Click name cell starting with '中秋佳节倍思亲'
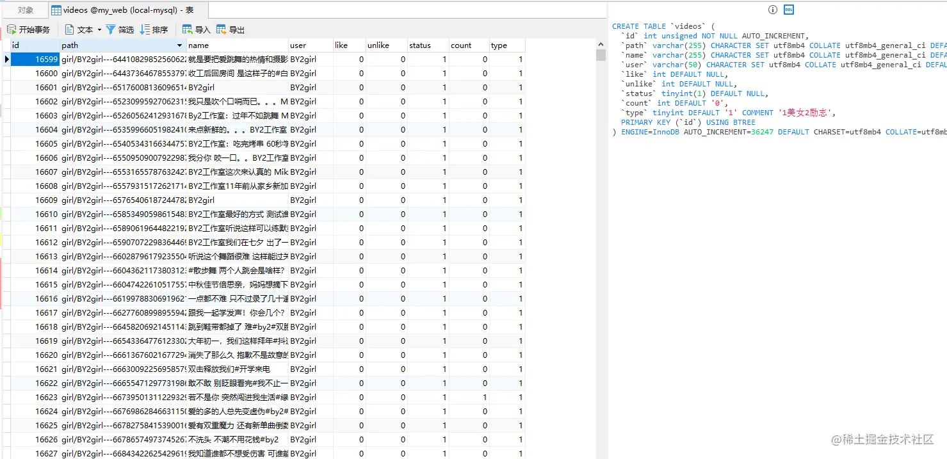947x459 pixels. (238, 285)
